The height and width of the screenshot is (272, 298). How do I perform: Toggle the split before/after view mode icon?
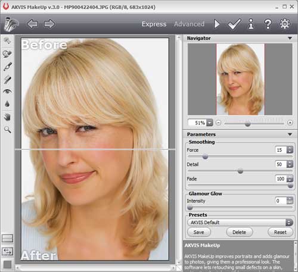(7, 238)
